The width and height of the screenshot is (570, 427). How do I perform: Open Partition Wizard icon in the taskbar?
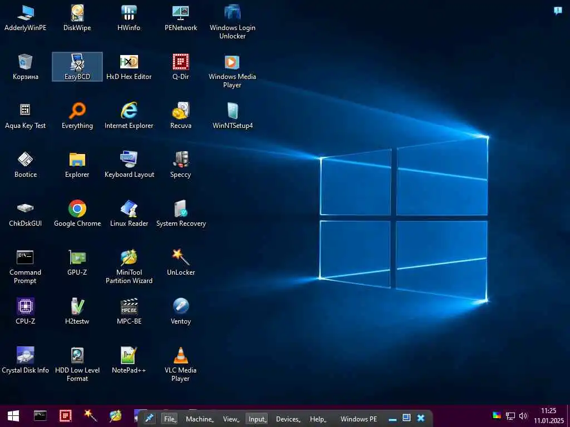(x=116, y=416)
